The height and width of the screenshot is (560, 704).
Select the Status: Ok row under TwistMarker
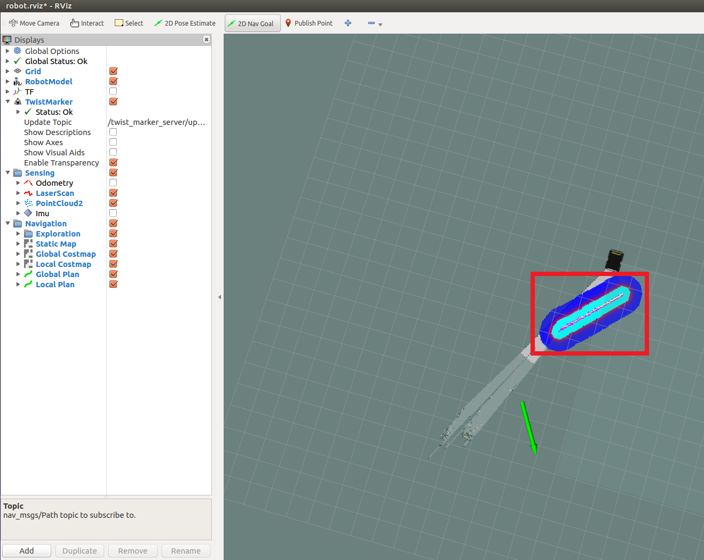click(54, 112)
